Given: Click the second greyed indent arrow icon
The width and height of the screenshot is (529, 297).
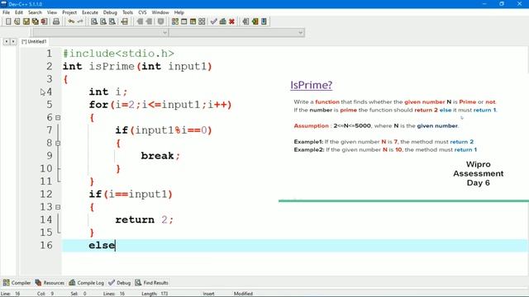Looking at the screenshot, I should tap(149, 21).
